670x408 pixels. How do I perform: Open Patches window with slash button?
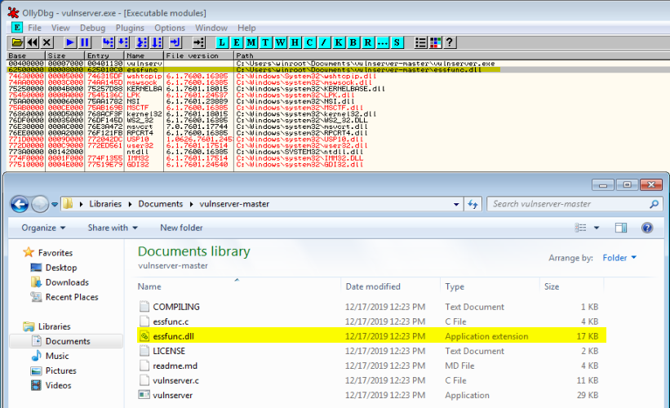324,42
